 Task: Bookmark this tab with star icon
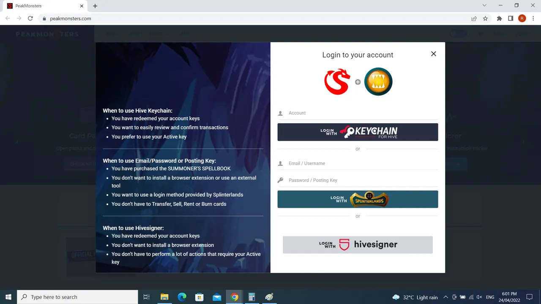pyautogui.click(x=485, y=19)
